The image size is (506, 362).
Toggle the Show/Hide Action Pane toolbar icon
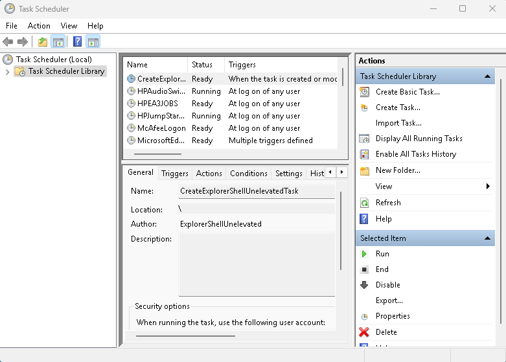click(93, 41)
